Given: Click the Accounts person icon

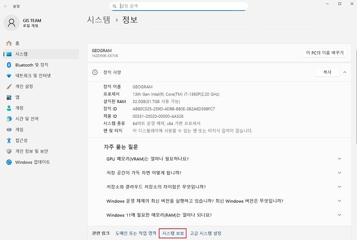Looking at the screenshot, I should click(x=9, y=108).
